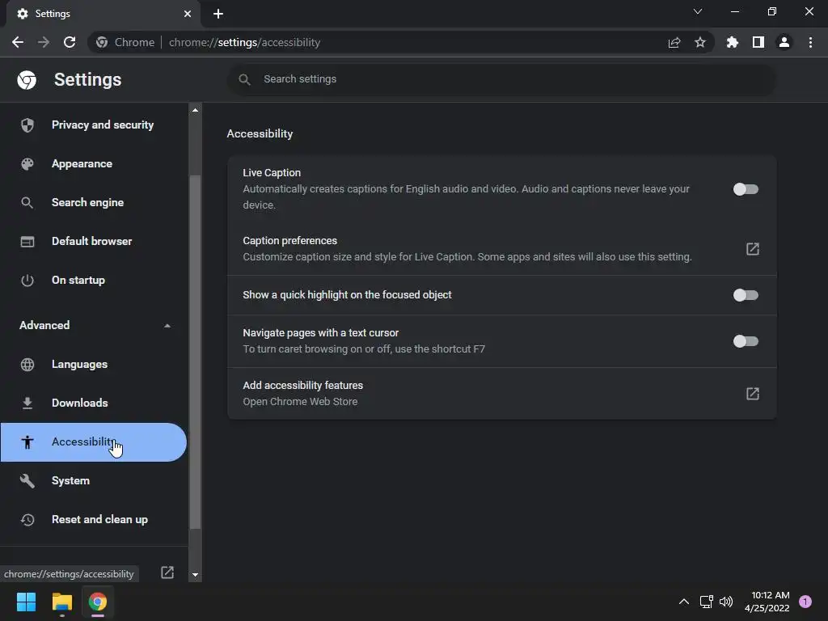Reload the settings page

[x=70, y=42]
